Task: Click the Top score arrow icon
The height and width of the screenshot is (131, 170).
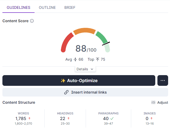Action: click(97, 59)
